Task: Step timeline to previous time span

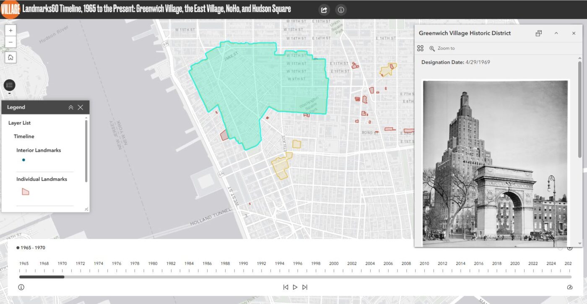Action: point(286,287)
